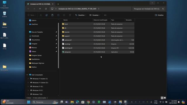The image size is (187, 105).
Task: Switch to large thumbnails view icon in status bar
Action: [165, 98]
